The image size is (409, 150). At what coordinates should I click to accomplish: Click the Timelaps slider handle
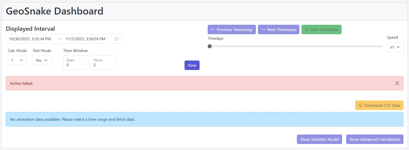click(210, 46)
